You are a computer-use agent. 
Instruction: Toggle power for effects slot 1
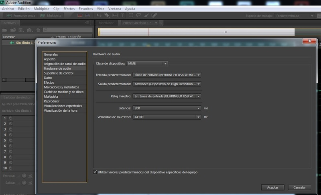click(x=11, y=118)
